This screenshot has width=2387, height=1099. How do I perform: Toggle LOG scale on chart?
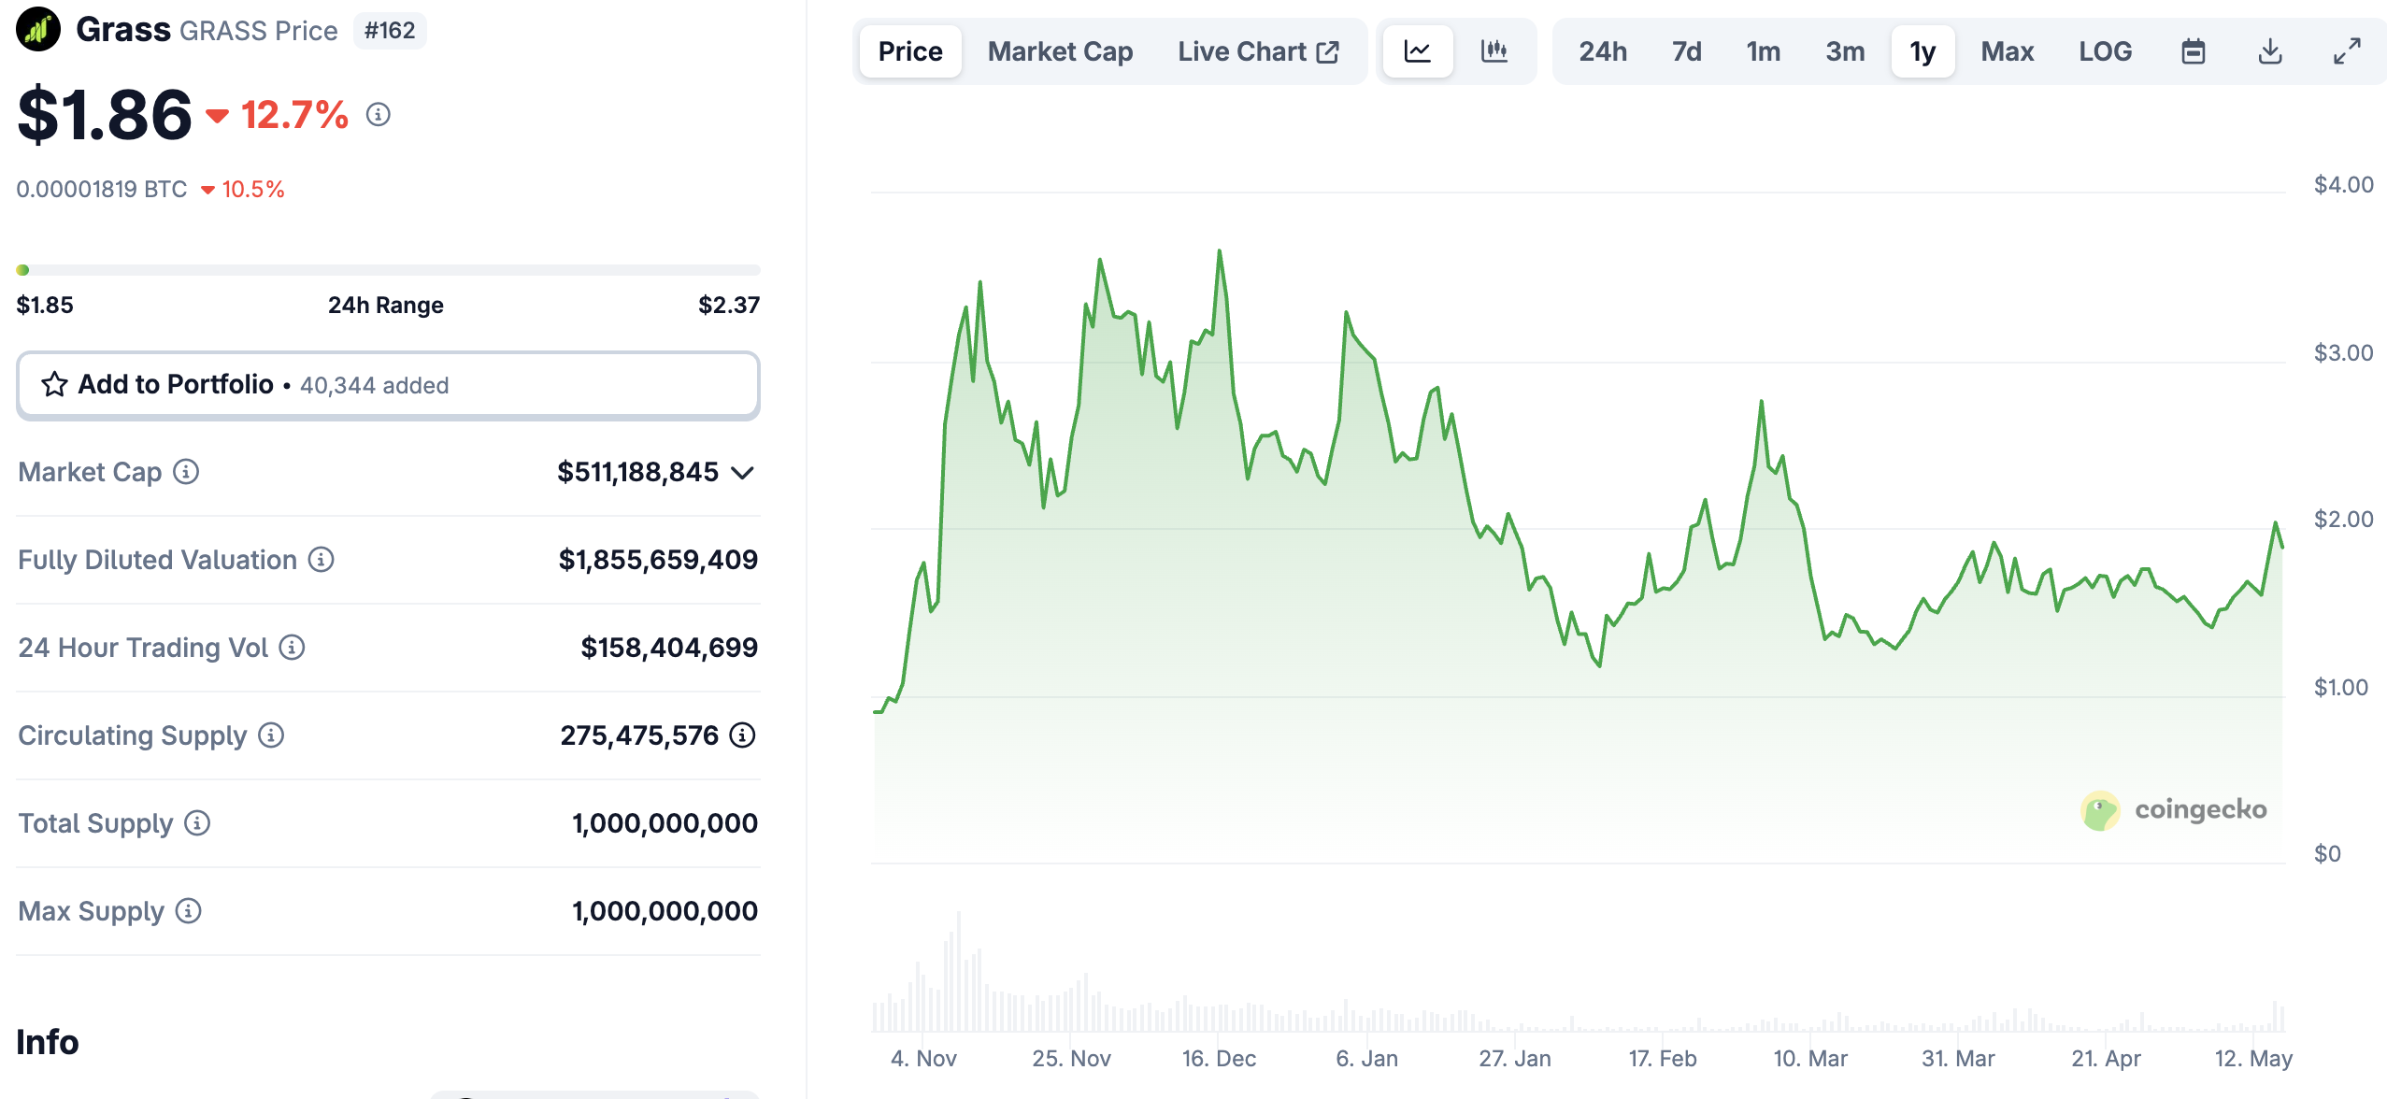(2105, 51)
